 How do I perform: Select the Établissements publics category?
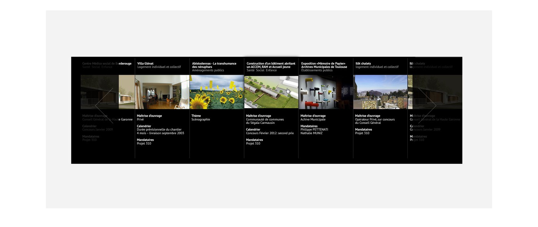click(317, 71)
